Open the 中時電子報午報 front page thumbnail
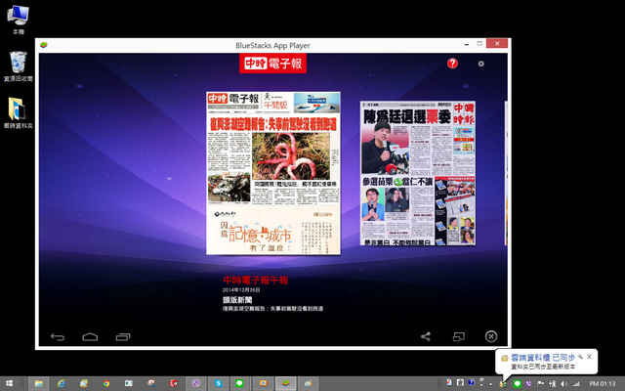625x391 pixels. 273,173
